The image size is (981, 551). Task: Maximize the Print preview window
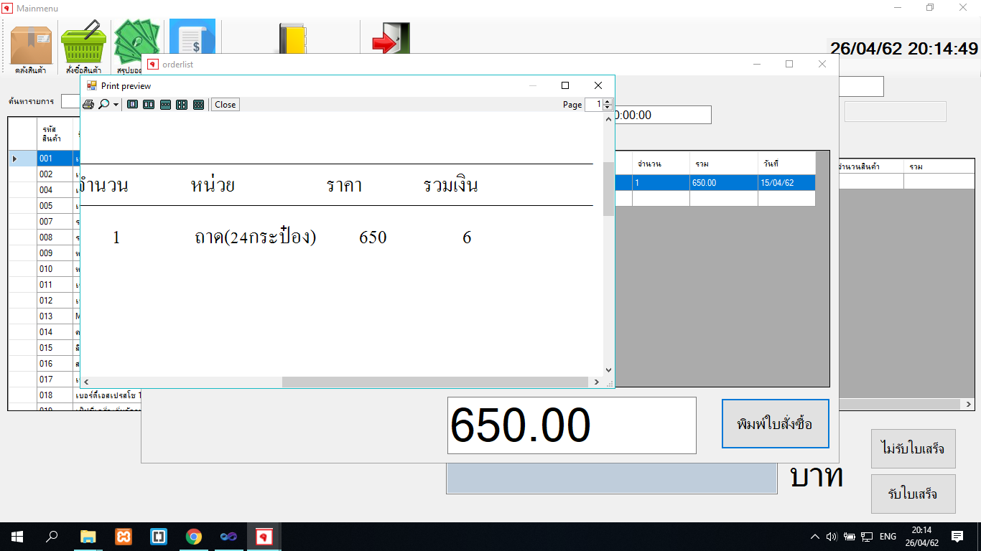pyautogui.click(x=565, y=85)
